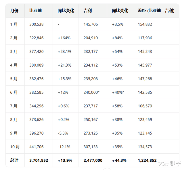This screenshot has width=184, height=170.
Task: Click the 月份 column header
Action: click(x=14, y=11)
